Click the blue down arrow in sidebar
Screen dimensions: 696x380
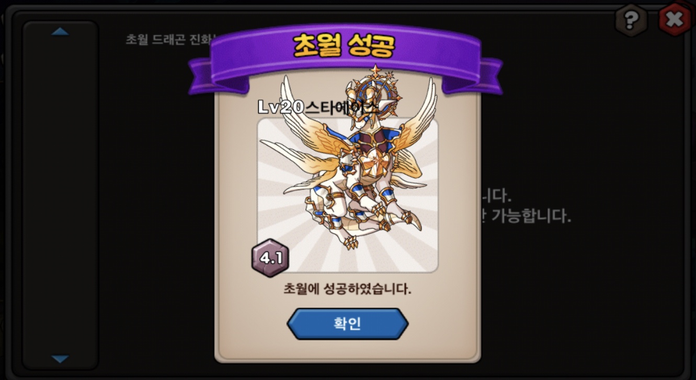click(x=60, y=359)
